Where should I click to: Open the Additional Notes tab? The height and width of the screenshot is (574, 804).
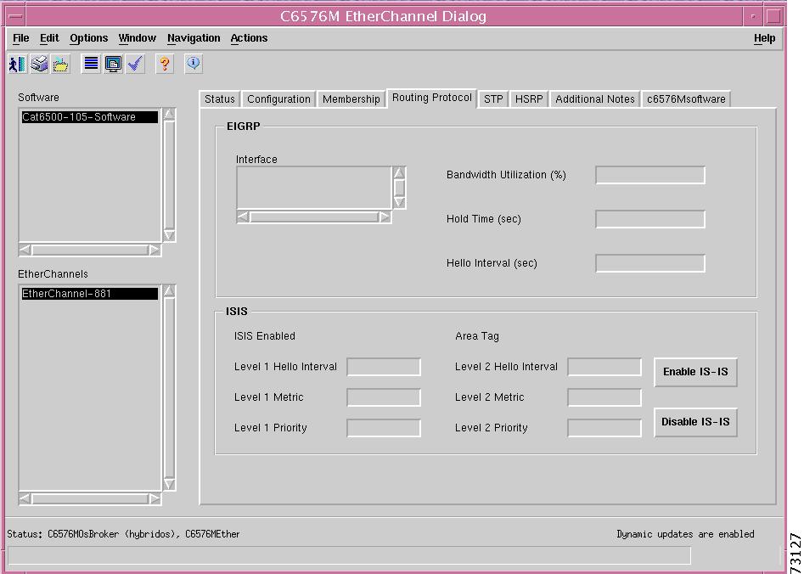point(595,99)
